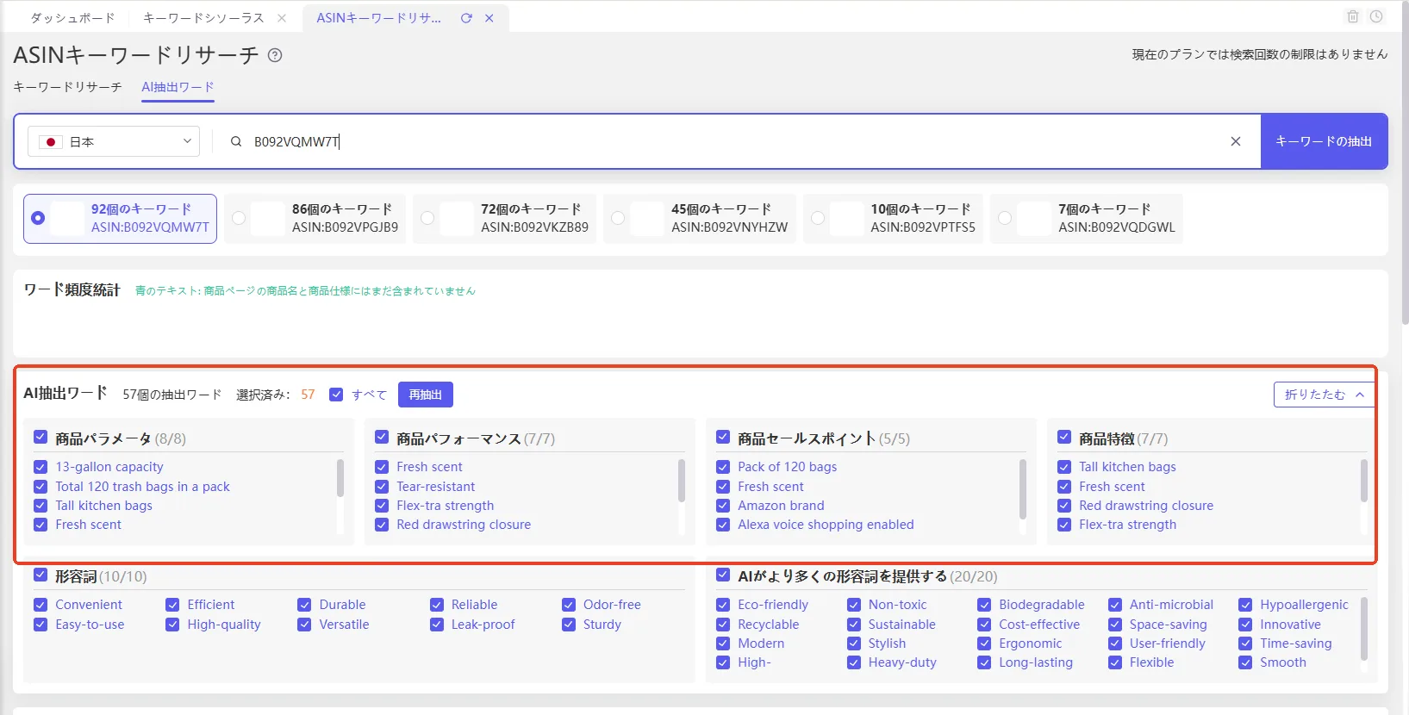Open the キーワードリサーチ sub-tab
This screenshot has width=1409, height=715.
tap(67, 87)
